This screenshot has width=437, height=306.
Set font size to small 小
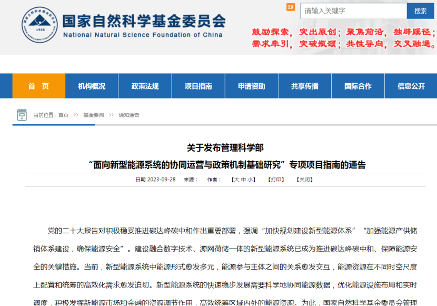[251, 180]
